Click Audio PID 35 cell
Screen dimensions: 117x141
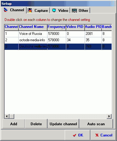click(93, 40)
